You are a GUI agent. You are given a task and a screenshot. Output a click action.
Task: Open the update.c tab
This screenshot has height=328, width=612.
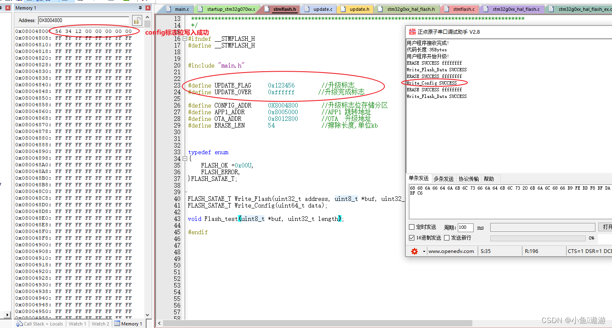click(319, 9)
